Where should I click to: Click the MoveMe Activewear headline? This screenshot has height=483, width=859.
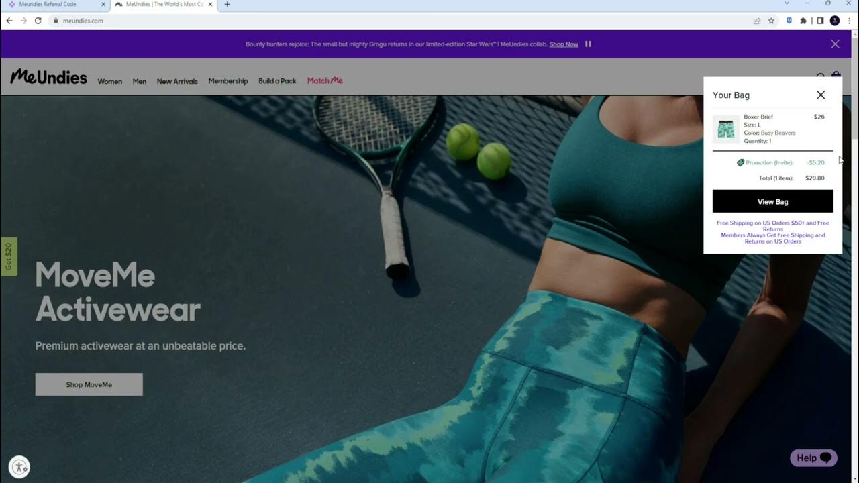pyautogui.click(x=118, y=292)
